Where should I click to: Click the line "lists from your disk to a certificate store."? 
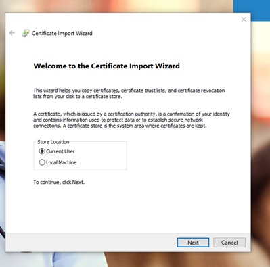78,97
